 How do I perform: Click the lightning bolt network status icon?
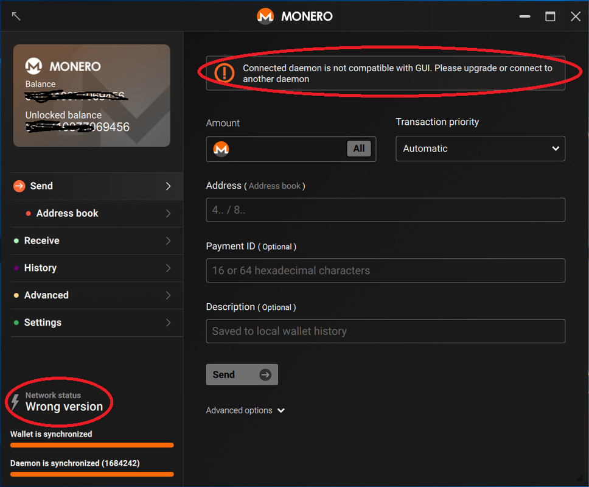15,402
